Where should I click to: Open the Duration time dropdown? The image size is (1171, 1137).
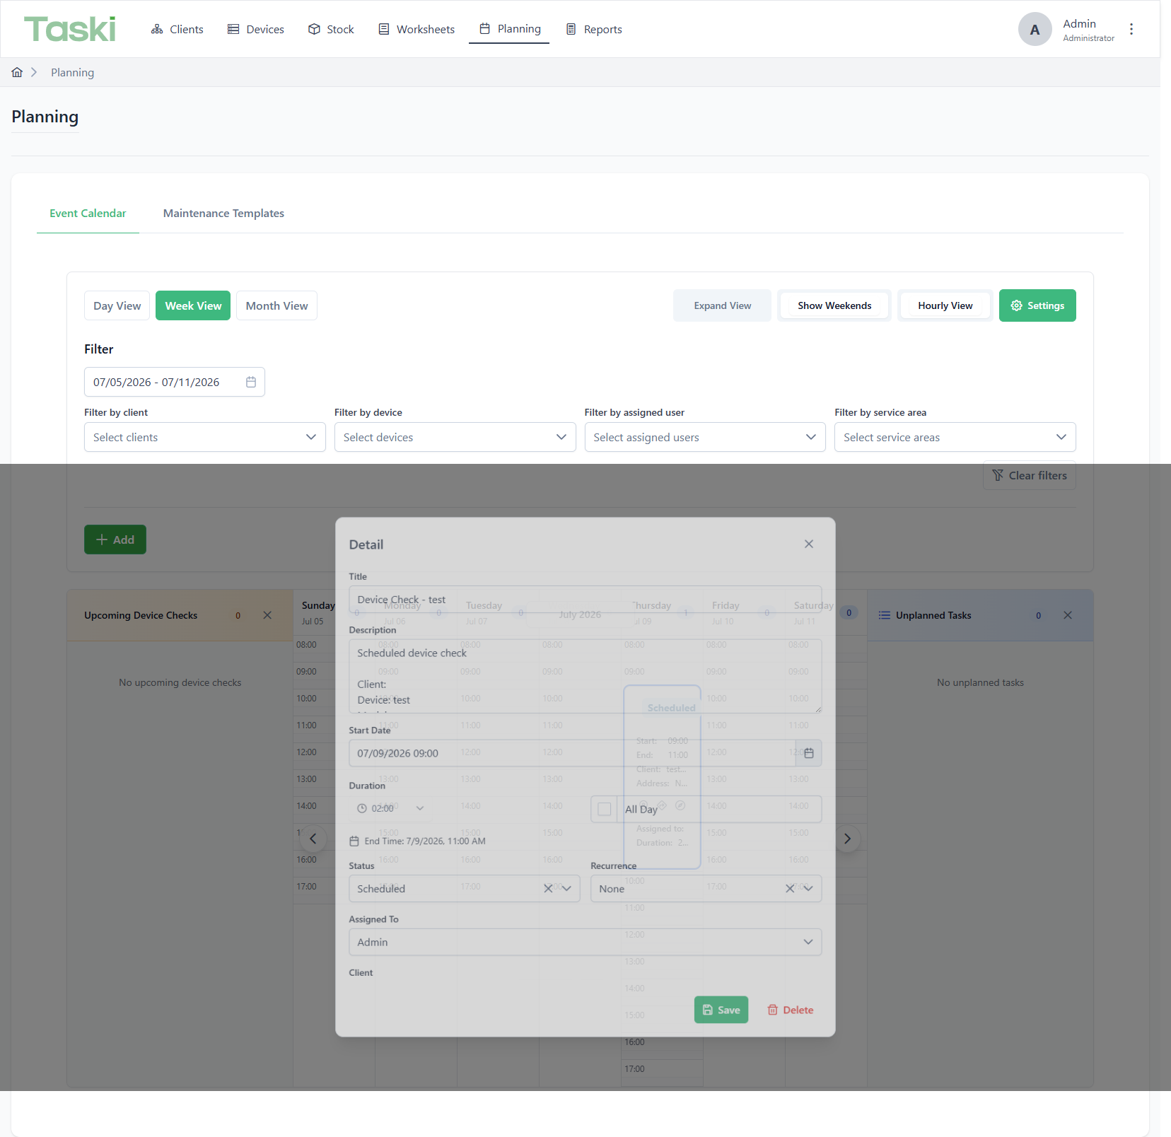tap(391, 808)
